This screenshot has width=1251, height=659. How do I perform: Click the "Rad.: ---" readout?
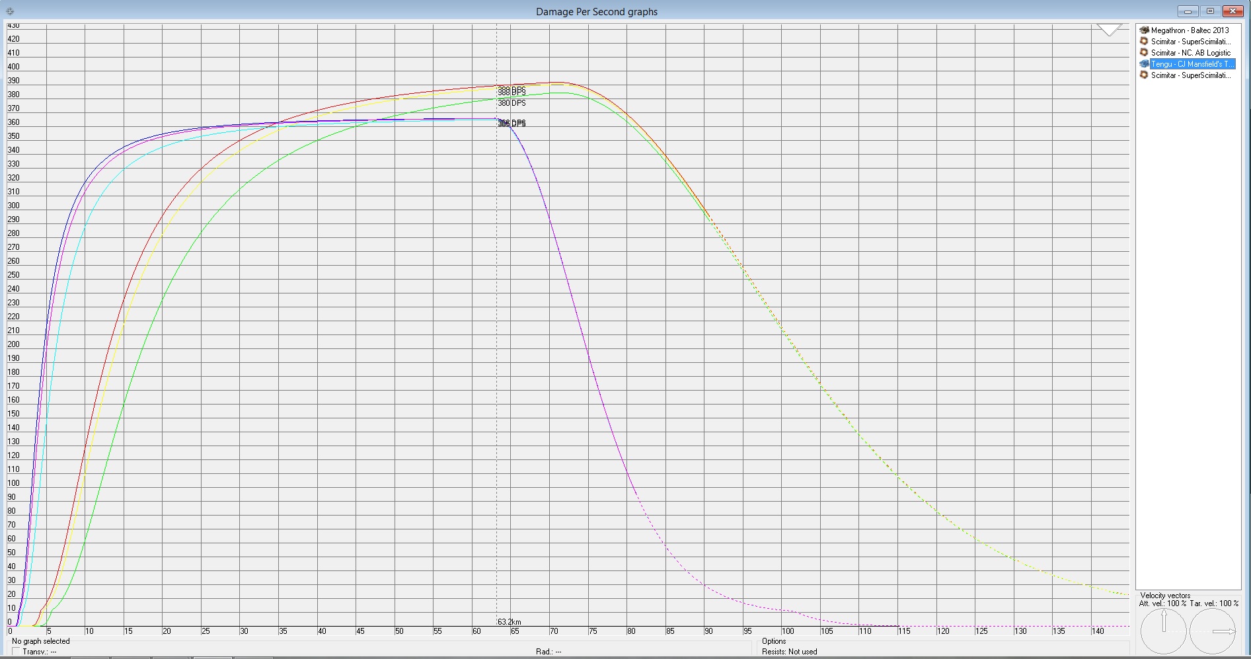(x=549, y=652)
